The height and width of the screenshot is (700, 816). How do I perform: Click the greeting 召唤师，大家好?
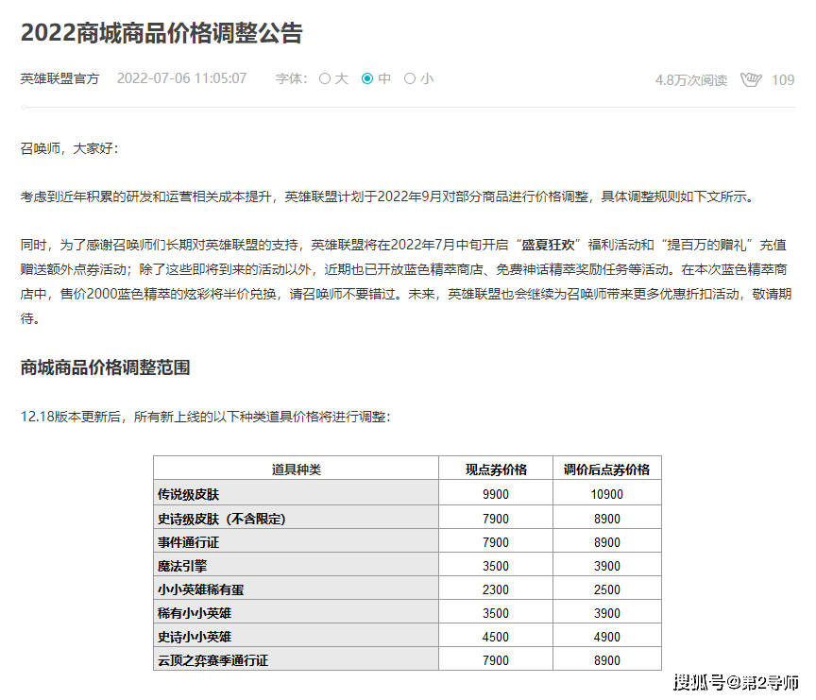coord(69,148)
